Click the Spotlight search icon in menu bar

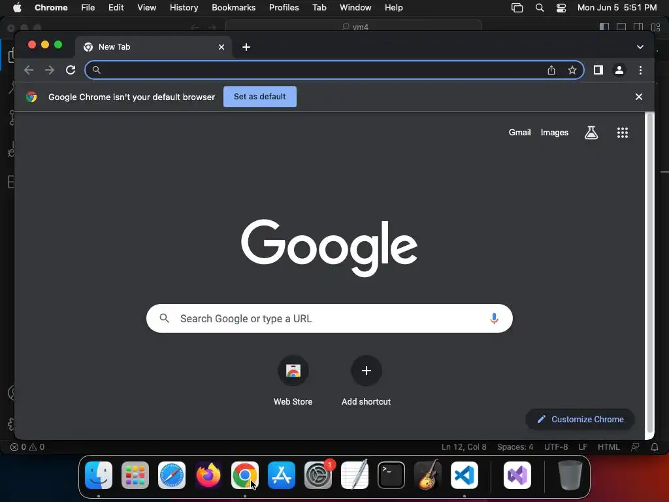[x=539, y=8]
